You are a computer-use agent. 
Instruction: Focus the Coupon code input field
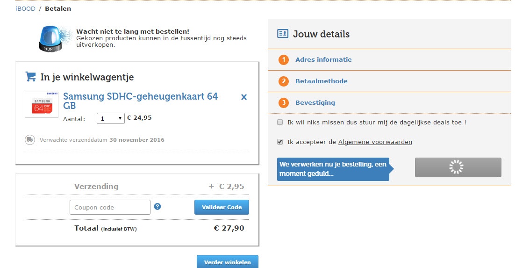[x=110, y=207]
